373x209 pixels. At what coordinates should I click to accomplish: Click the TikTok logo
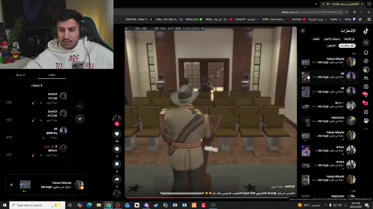[x=366, y=31]
